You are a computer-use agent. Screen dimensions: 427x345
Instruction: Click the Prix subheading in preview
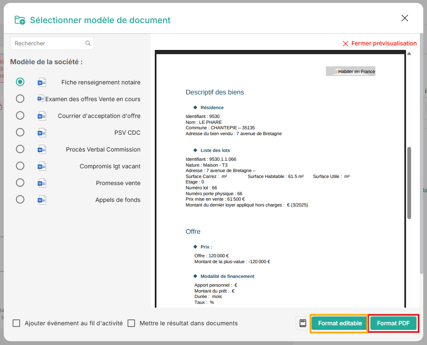tap(206, 247)
